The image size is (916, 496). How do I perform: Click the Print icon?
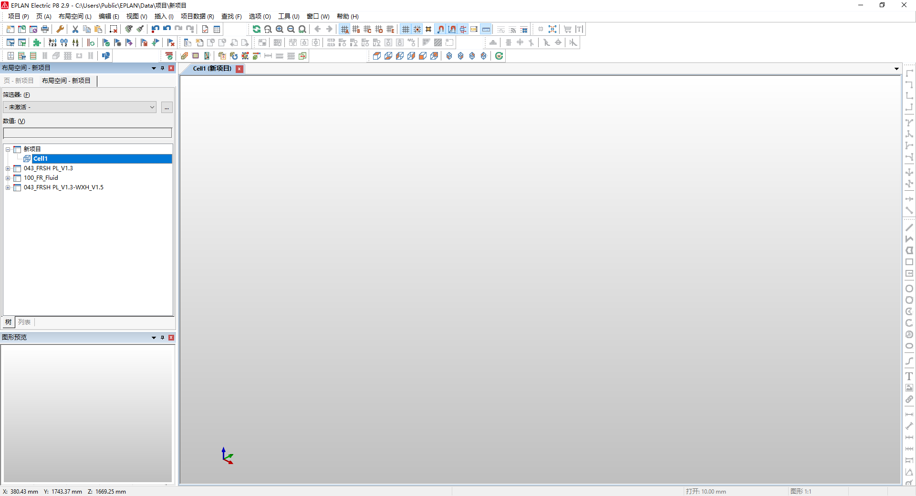pos(44,29)
